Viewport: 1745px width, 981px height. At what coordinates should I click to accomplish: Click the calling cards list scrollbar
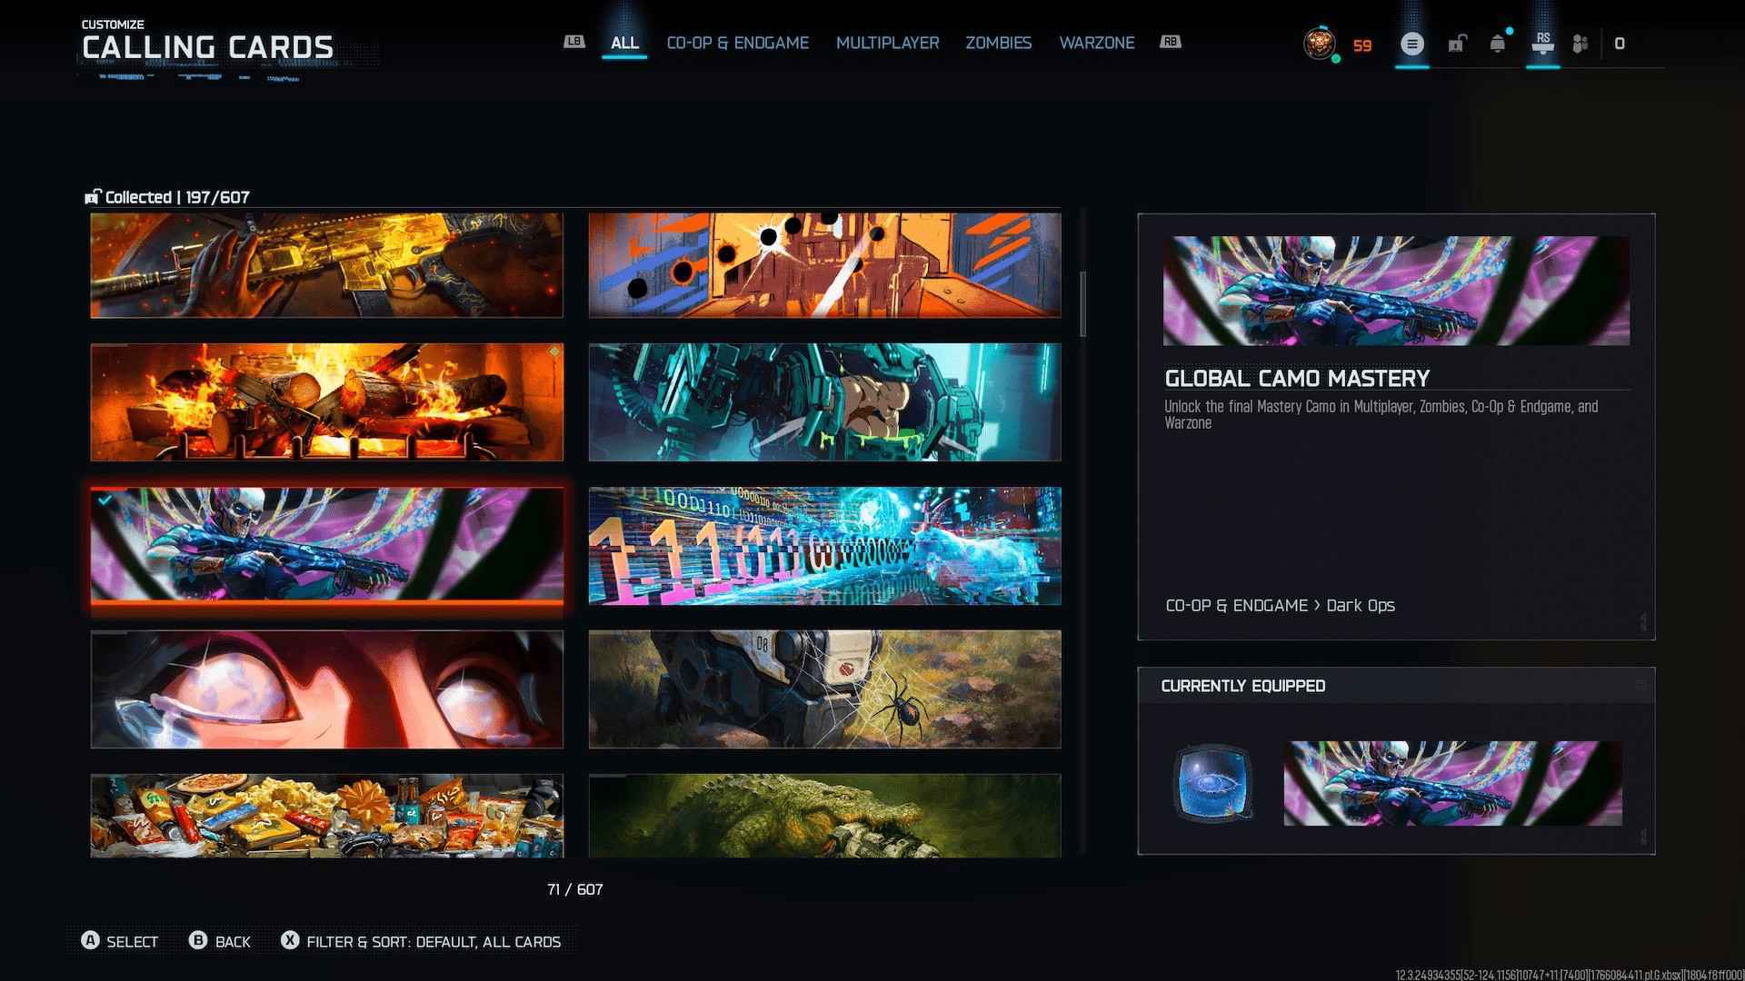[x=1082, y=304]
